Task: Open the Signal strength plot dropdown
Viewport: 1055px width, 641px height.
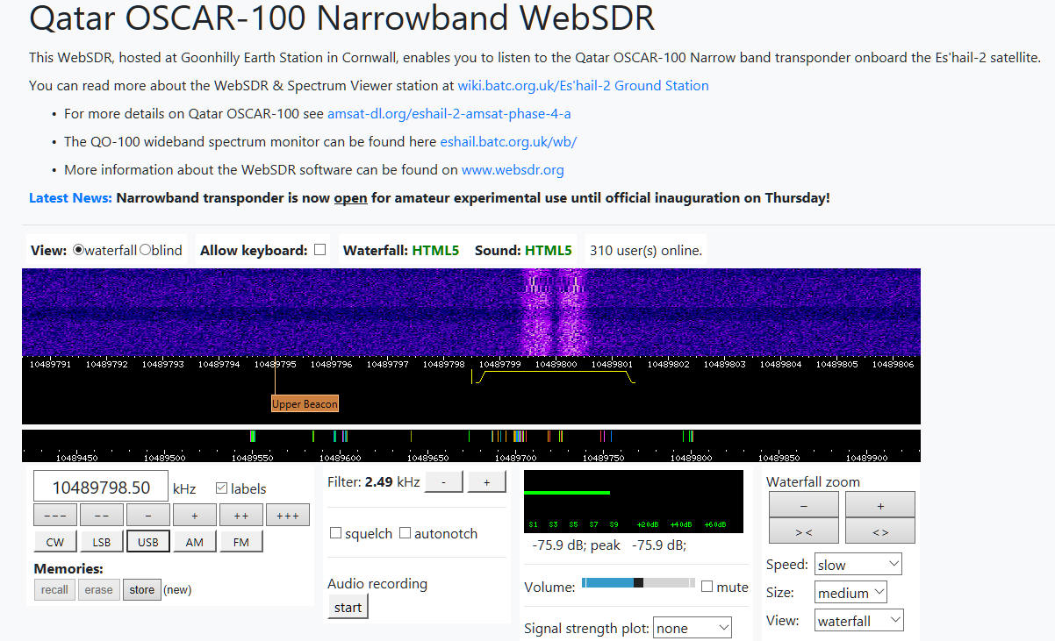Action: tap(693, 628)
